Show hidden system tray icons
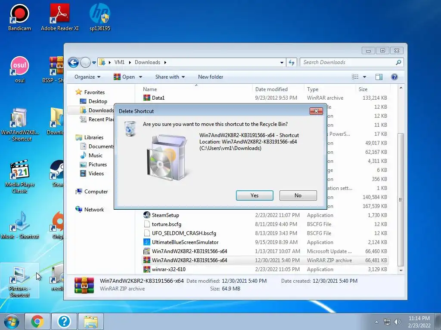This screenshot has height=330, width=441. 376,322
